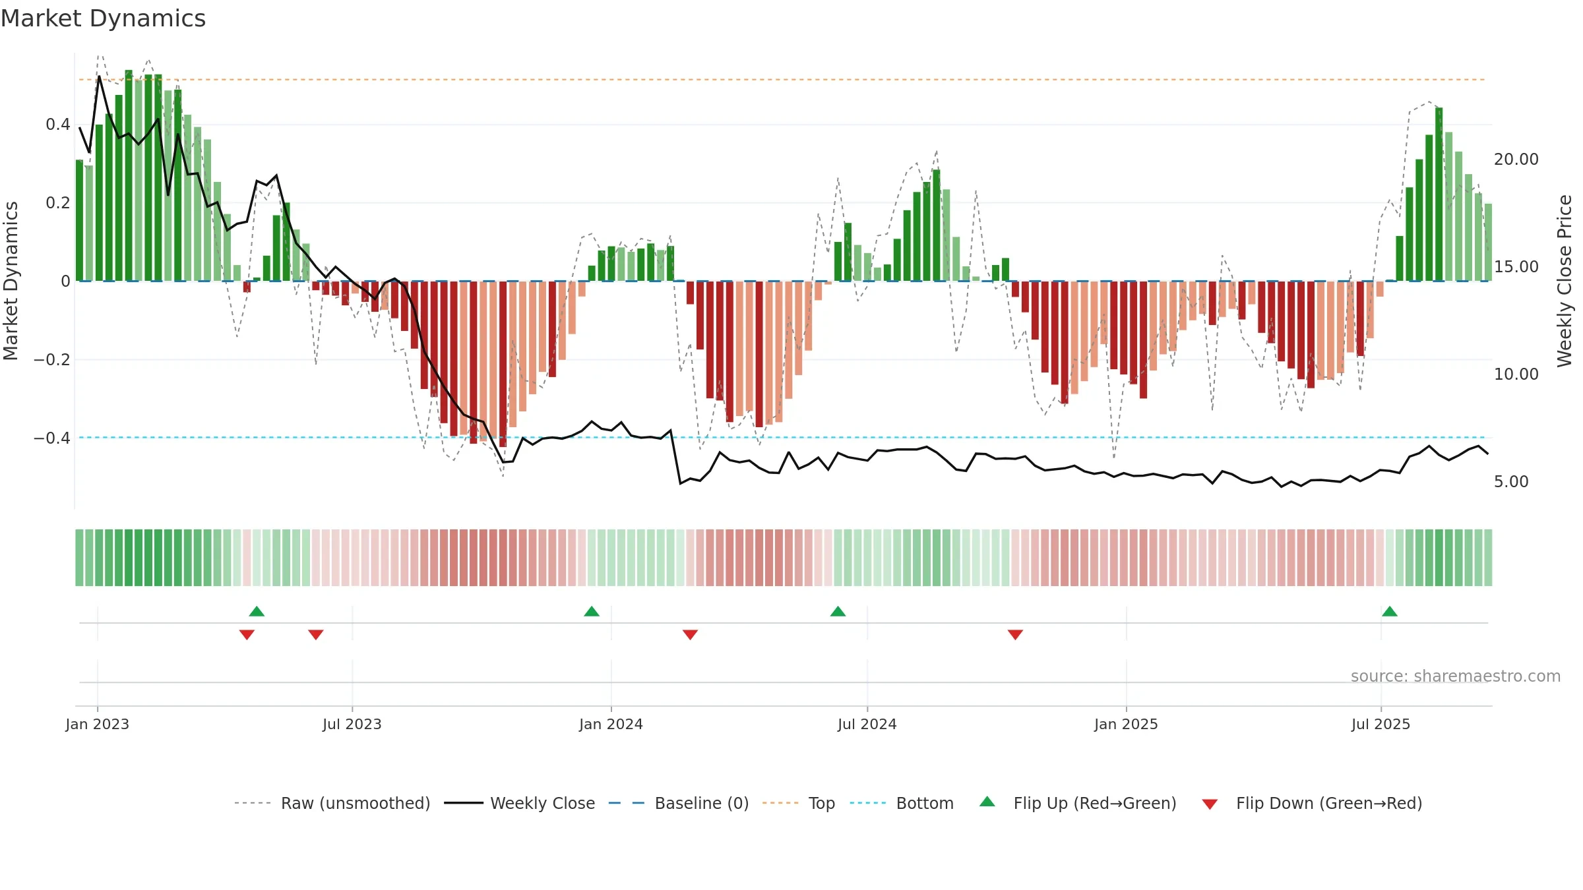Click the −0.4 left axis tick label
The width and height of the screenshot is (1583, 890).
[x=52, y=438]
